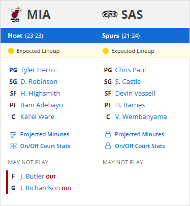Open Chris Paul's player page
Viewport: 190px width, 206px height.
click(131, 70)
